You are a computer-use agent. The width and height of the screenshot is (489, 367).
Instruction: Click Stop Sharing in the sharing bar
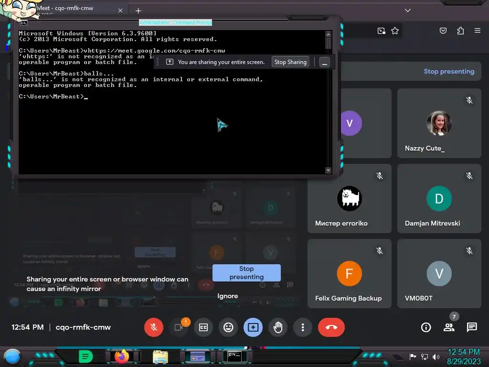[x=290, y=62]
